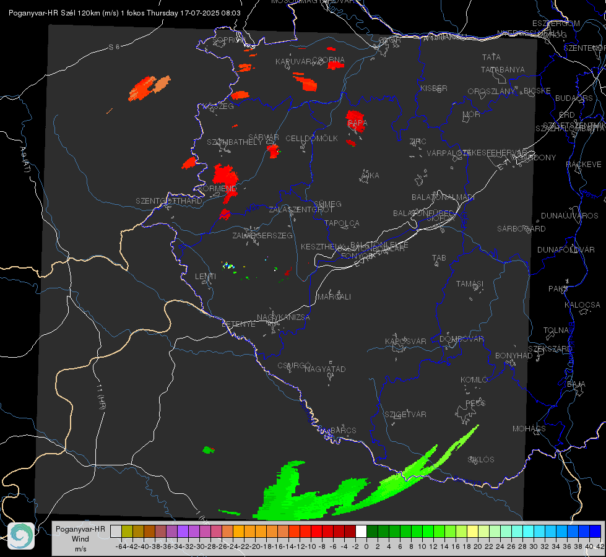Image resolution: width=606 pixels, height=557 pixels.
Task: Click the OROSZLANY town label
Action: pos(491,92)
